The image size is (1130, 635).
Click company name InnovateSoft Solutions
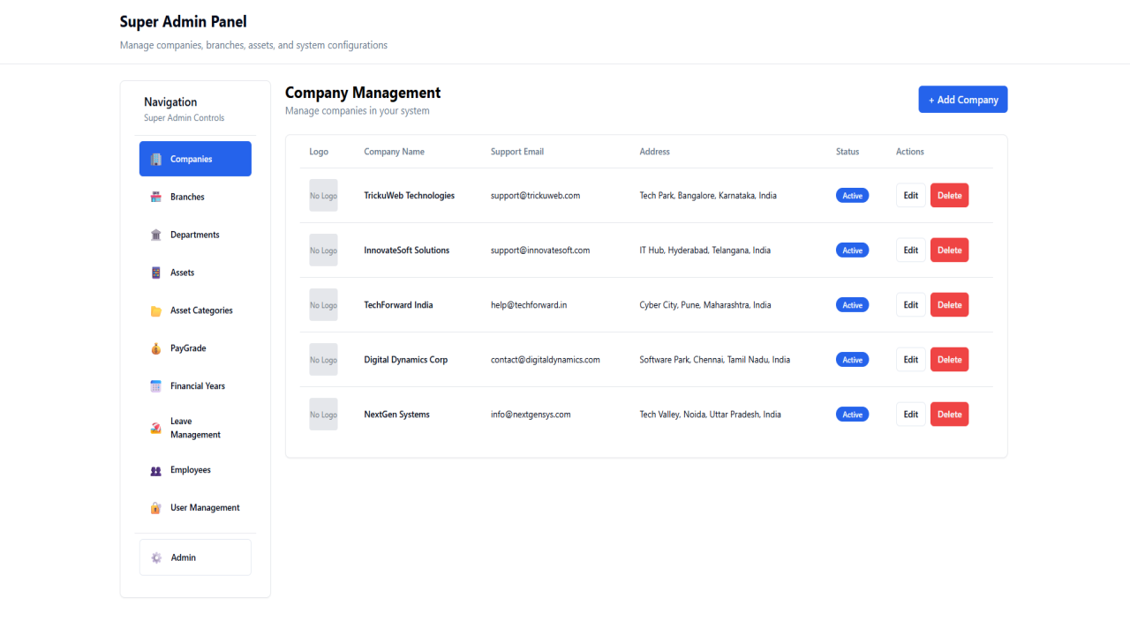coord(407,250)
